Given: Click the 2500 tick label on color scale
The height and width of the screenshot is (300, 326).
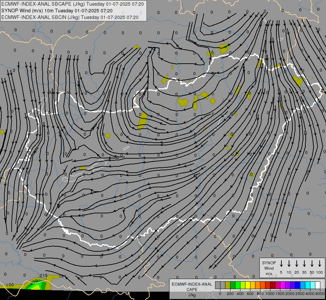Looking at the screenshot, I should coord(300,294).
